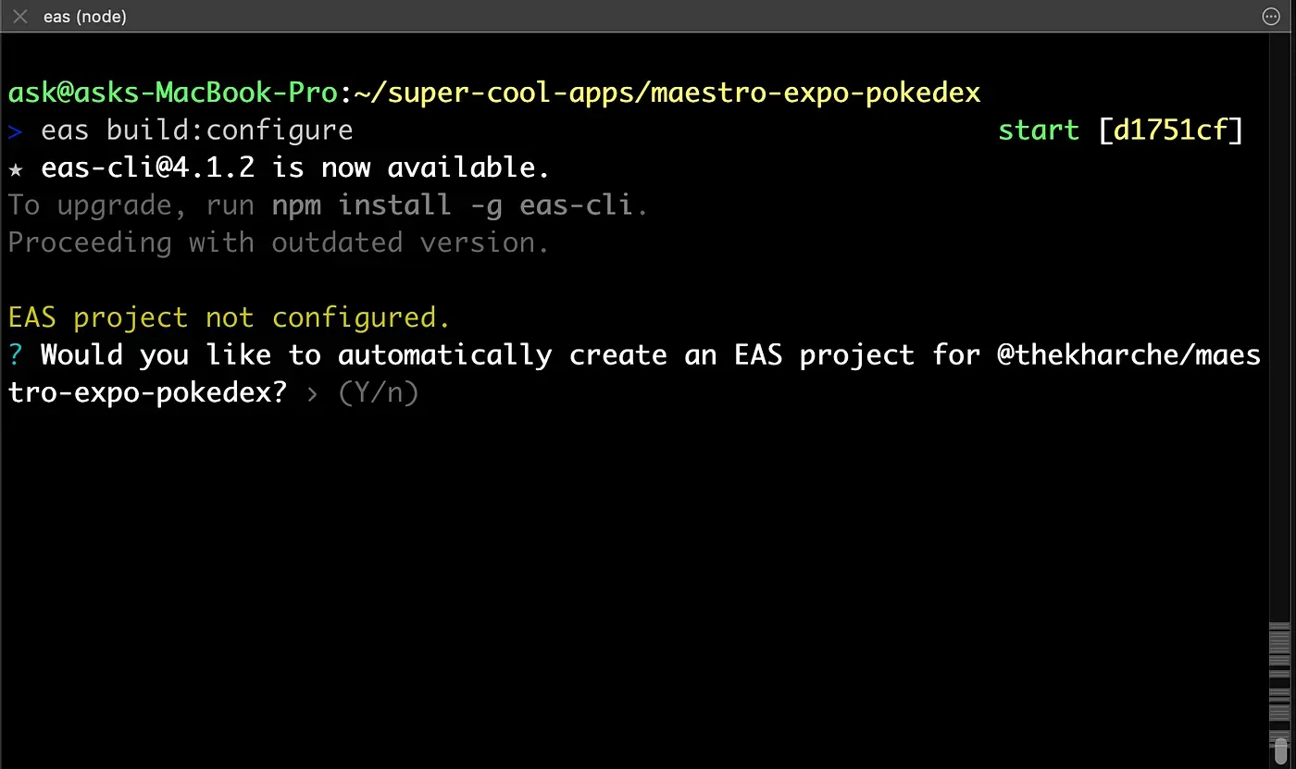Click the @thekharche/maes project name text
The image size is (1296, 769).
[x=1128, y=355]
